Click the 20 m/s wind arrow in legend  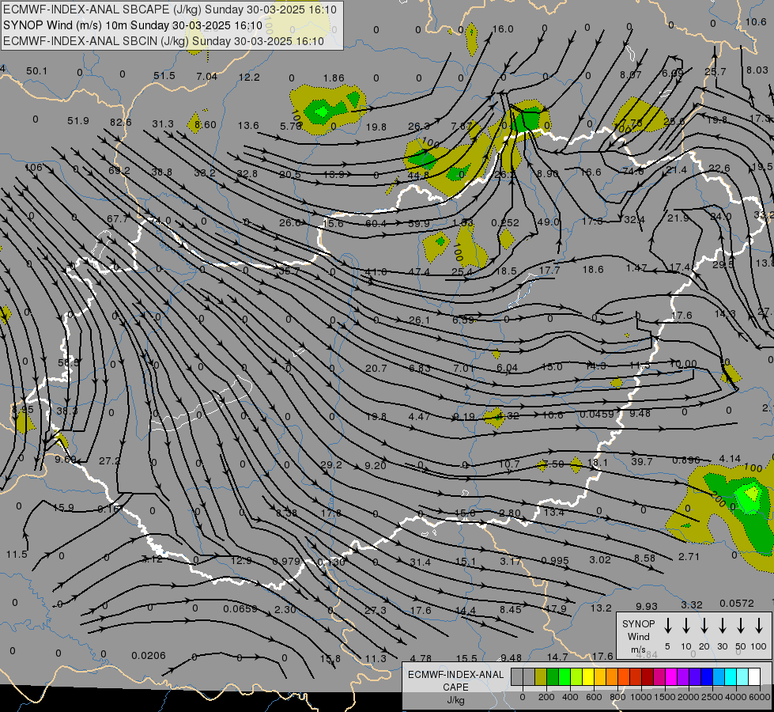coord(704,626)
